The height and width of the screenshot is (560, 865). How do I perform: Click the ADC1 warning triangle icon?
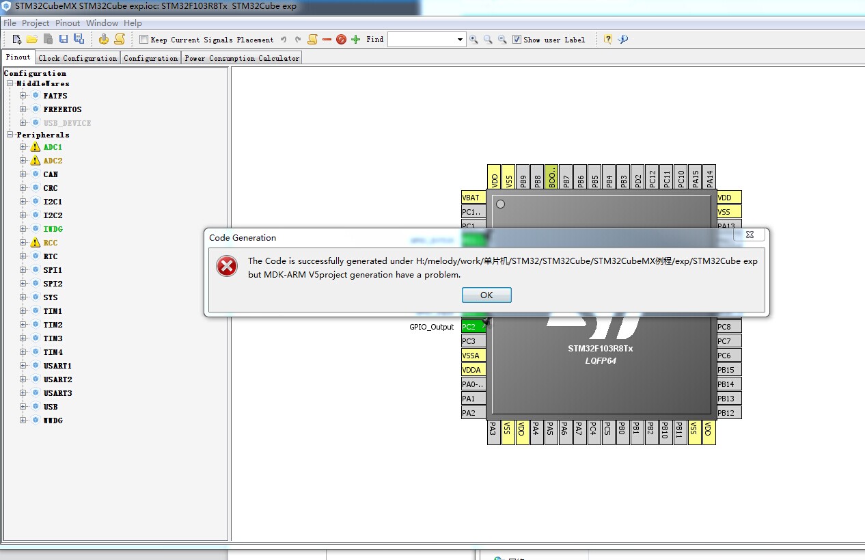(x=36, y=147)
